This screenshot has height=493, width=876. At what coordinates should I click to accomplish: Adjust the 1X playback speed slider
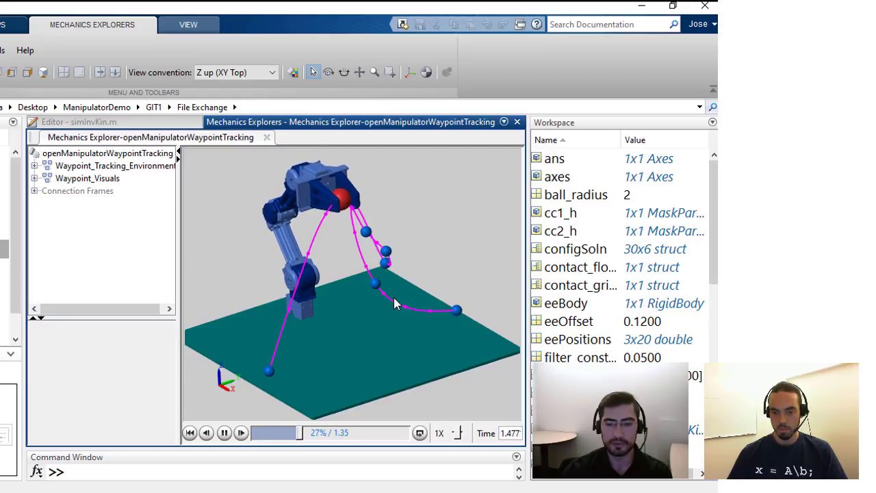click(x=459, y=433)
